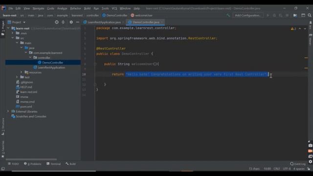This screenshot has width=313, height=176.
Task: Open the Build tool window
Action: 70,164
